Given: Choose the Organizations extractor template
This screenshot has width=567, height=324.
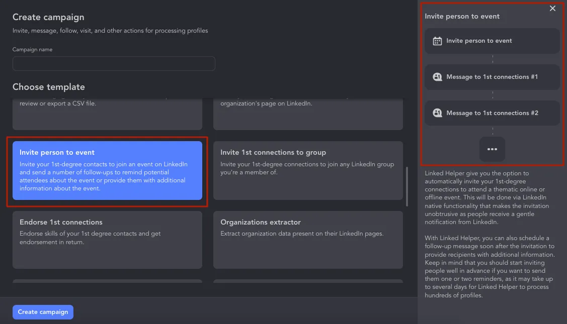Looking at the screenshot, I should (x=308, y=240).
